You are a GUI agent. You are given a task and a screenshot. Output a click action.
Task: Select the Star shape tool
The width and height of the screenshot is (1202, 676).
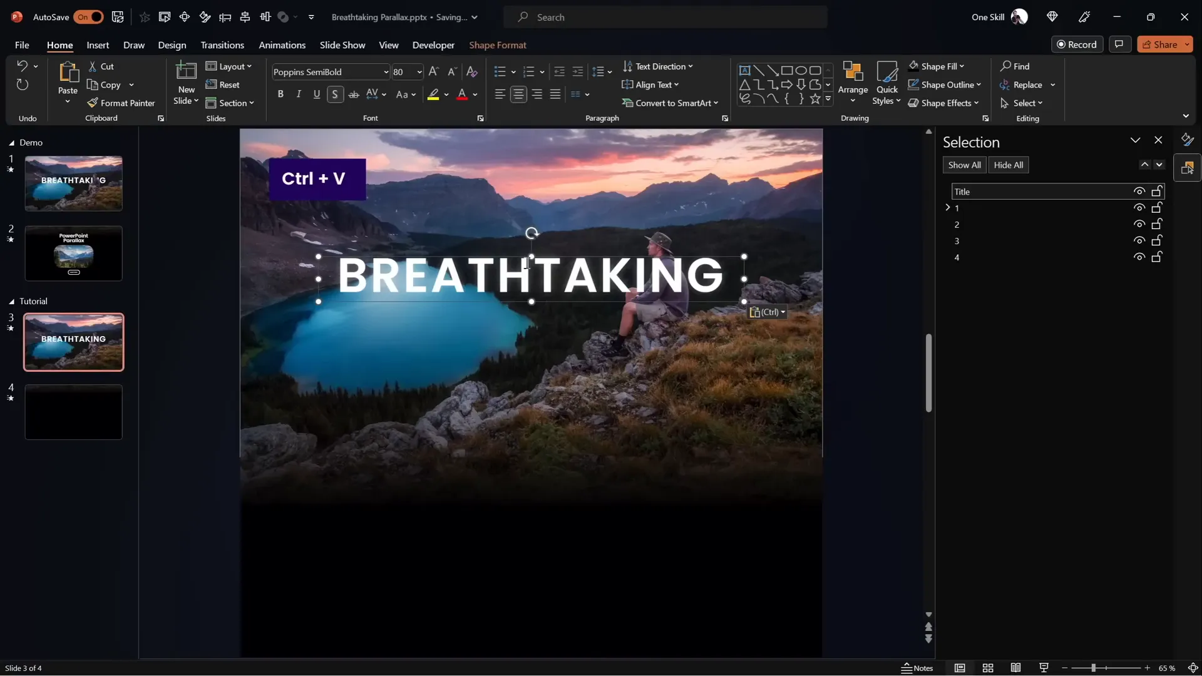(814, 98)
